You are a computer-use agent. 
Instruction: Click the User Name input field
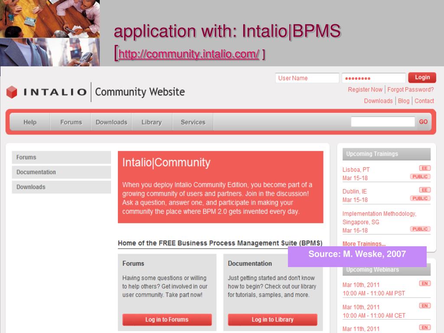tap(307, 78)
